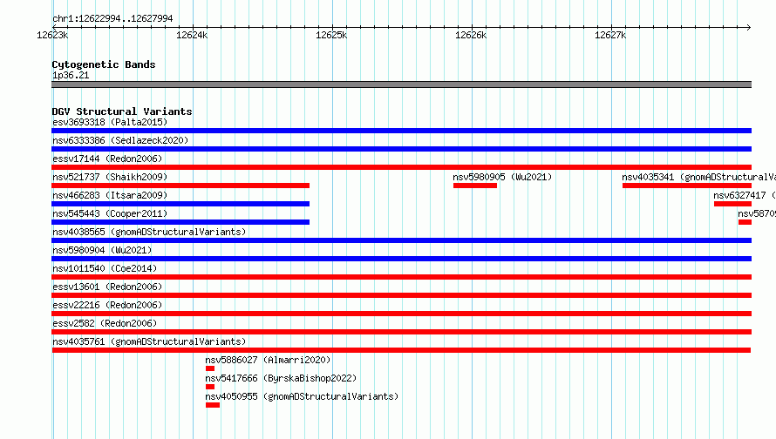This screenshot has width=776, height=439.
Task: Select essv13601 (Redon2006) label
Action: coord(107,287)
